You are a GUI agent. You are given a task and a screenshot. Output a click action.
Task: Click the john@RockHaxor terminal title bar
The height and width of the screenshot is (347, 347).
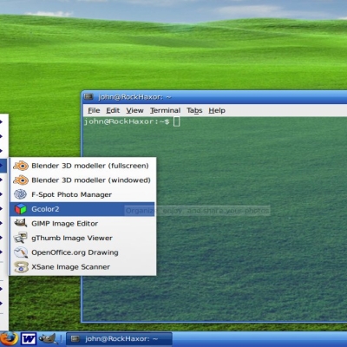coord(214,97)
